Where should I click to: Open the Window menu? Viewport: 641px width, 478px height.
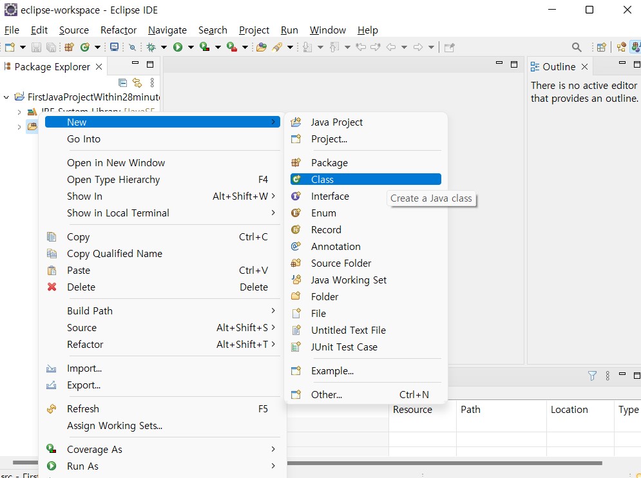(327, 30)
